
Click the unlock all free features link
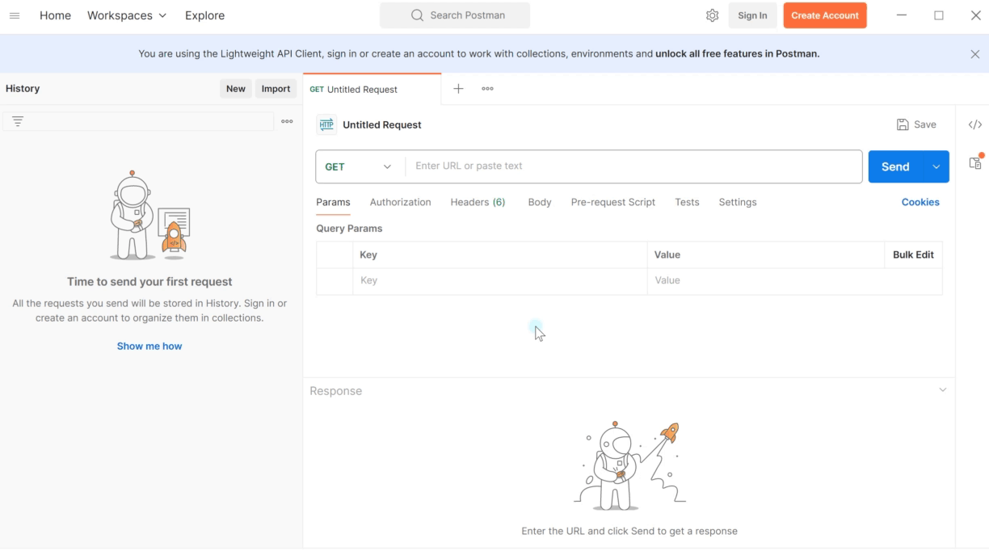click(737, 54)
